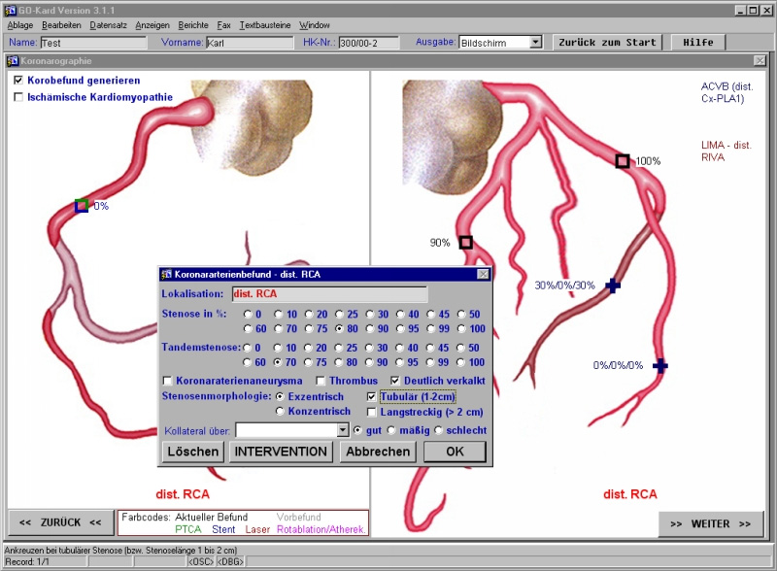Screen dimensions: 777x571
Task: Click the <DBG> status bar indicator
Action: tap(230, 561)
